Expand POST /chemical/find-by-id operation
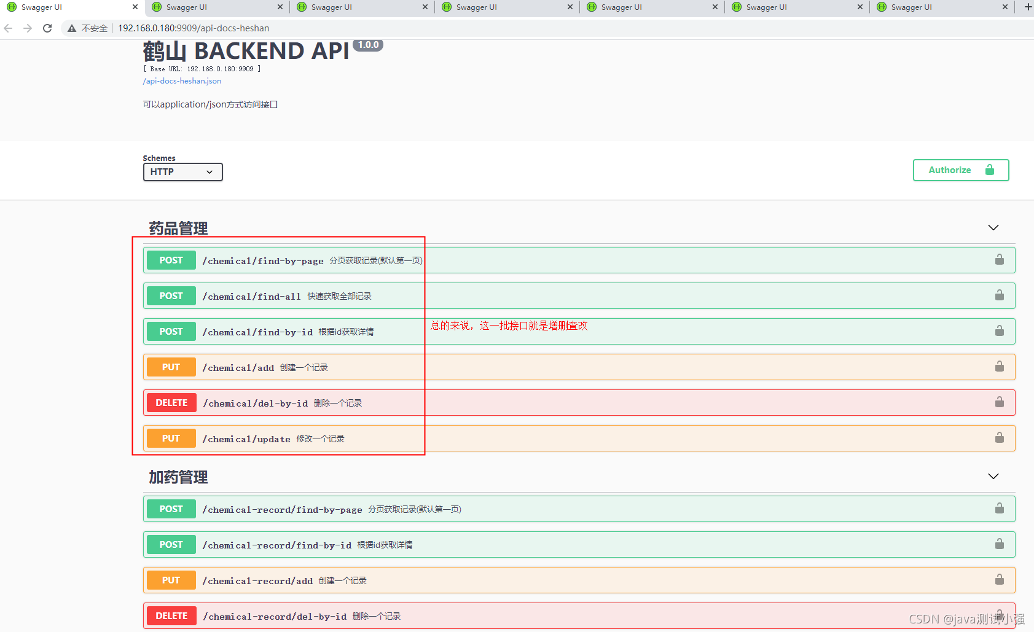 click(x=579, y=332)
